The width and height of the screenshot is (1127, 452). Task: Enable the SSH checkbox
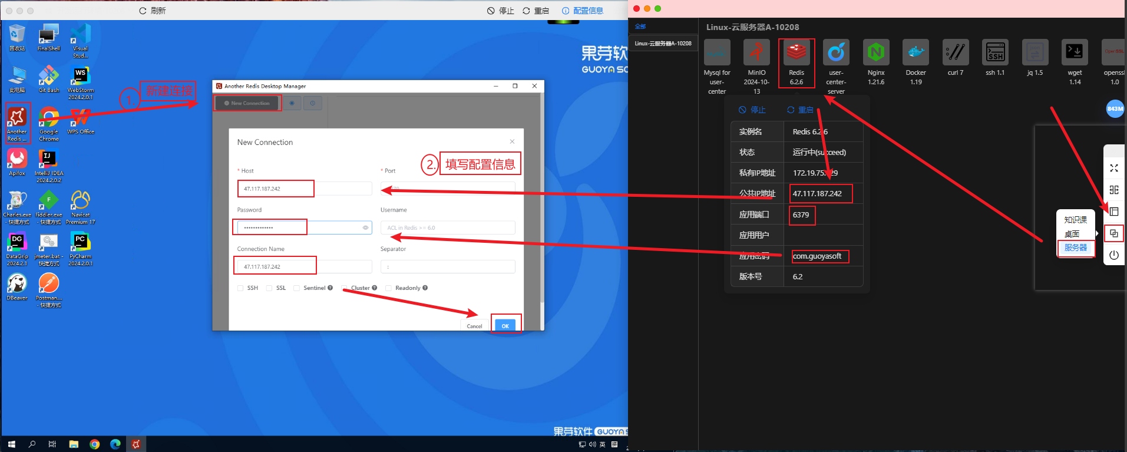[240, 288]
